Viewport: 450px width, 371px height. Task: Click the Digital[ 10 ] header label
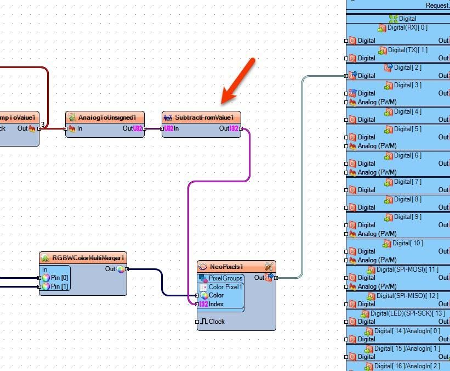click(408, 243)
